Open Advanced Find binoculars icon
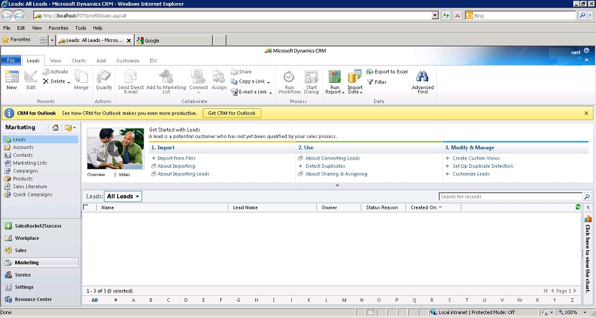The height and width of the screenshot is (318, 596). tap(422, 82)
